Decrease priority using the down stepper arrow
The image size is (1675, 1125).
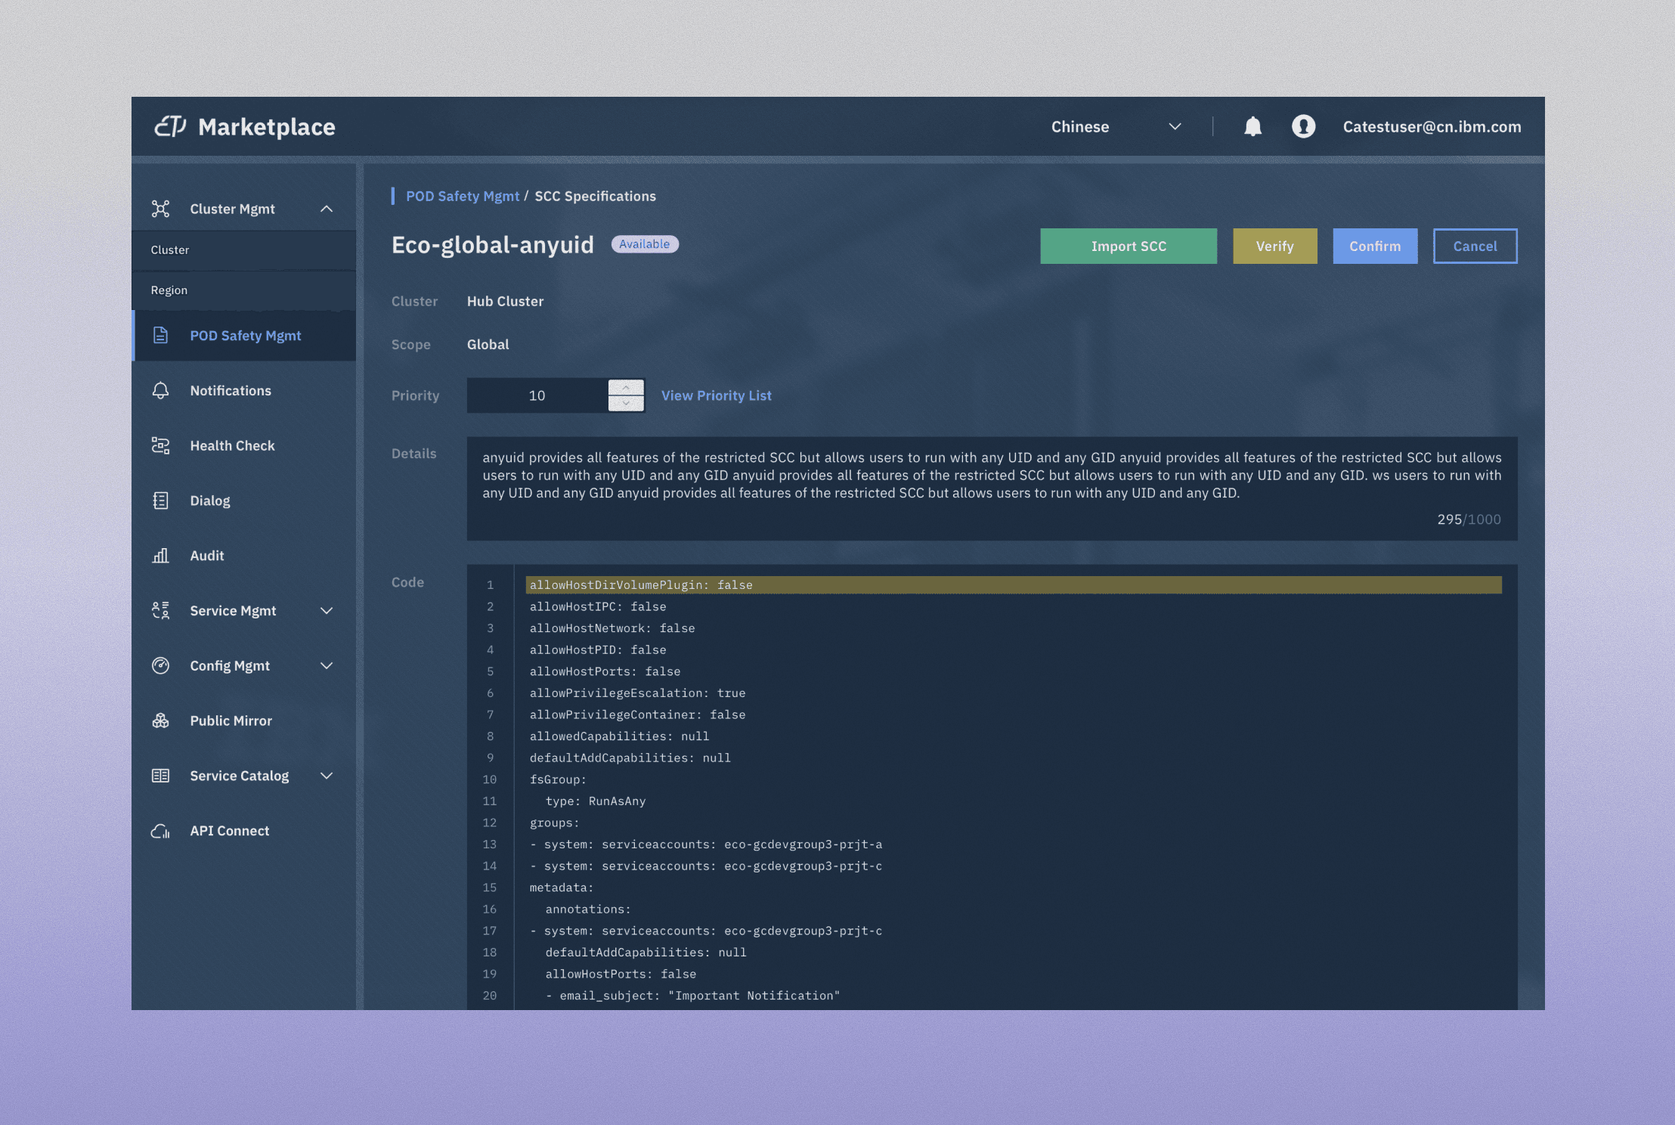[626, 404]
